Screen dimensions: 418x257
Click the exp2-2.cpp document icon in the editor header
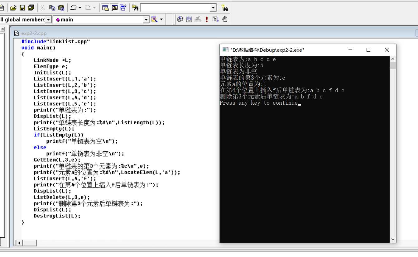pyautogui.click(x=17, y=33)
